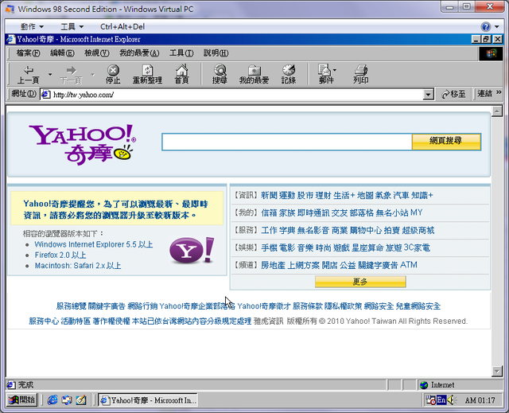Click Windows Internet Explorer 5.5 以上 link
509x413 pixels.
point(94,244)
